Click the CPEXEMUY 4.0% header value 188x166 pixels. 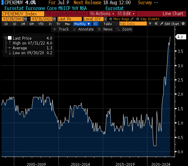pos(20,2)
